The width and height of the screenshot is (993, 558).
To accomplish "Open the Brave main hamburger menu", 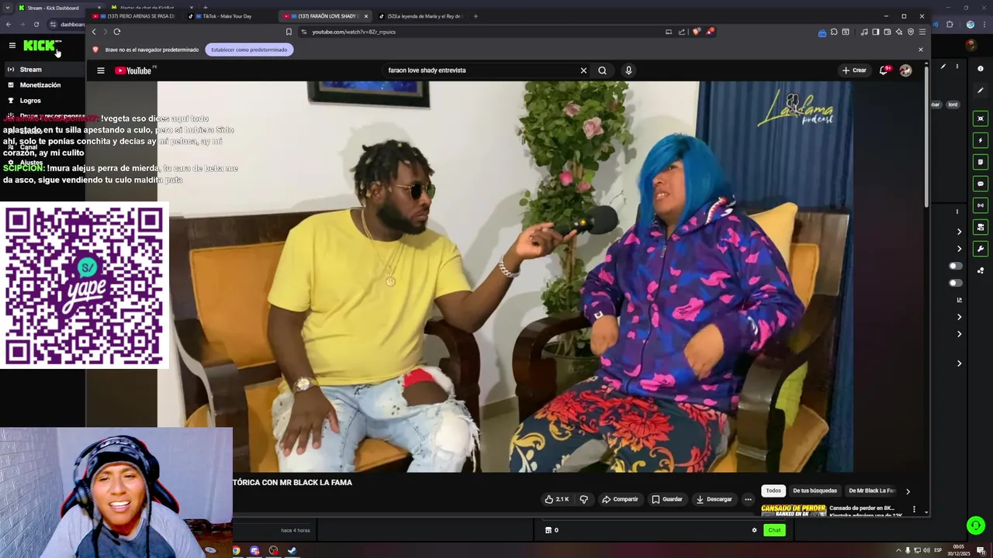I will click(x=922, y=32).
